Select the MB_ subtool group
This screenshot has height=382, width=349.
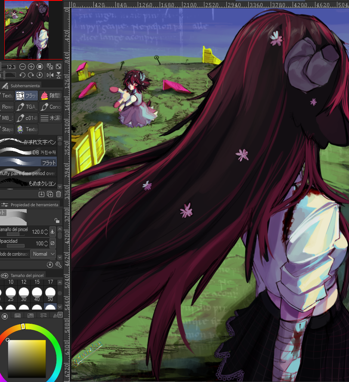click(x=7, y=118)
